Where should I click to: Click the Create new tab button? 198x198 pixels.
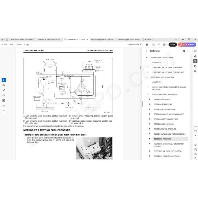click(148, 40)
